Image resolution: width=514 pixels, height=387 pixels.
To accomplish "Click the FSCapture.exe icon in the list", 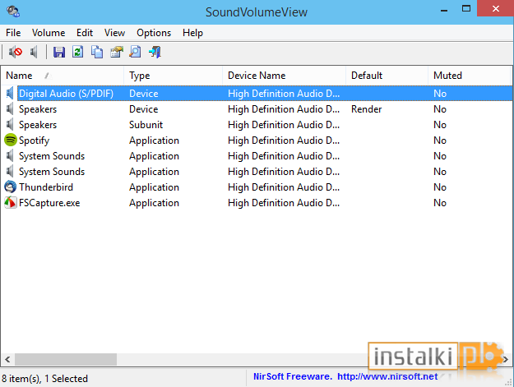I will [11, 203].
